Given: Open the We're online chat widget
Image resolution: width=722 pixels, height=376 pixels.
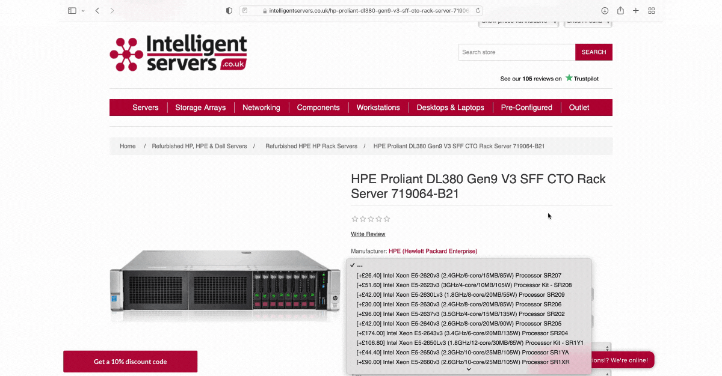Looking at the screenshot, I should pos(622,360).
